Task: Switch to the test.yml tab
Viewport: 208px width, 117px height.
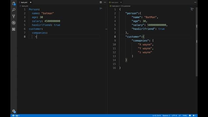Action: pyautogui.click(x=24, y=2)
